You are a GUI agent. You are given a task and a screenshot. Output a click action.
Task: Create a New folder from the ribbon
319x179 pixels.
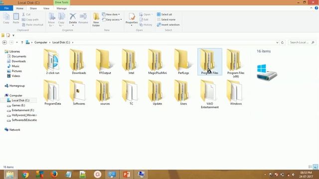click(x=96, y=20)
